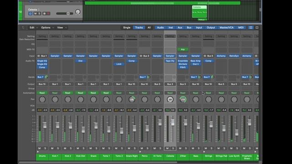Select the Tracks mixer view tab
This screenshot has width=292, height=164.
[x=139, y=27]
